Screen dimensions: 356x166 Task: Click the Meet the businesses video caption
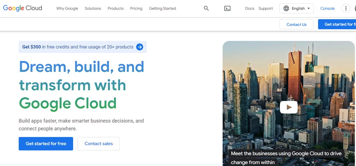point(286,158)
